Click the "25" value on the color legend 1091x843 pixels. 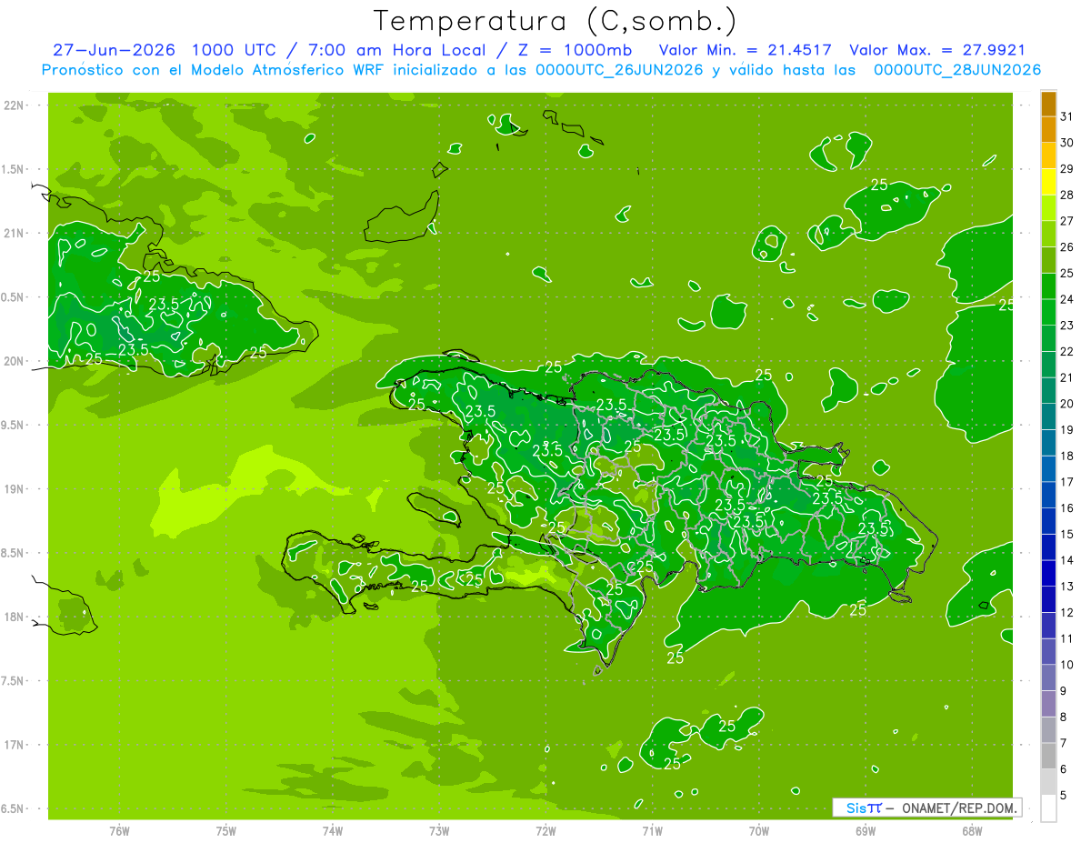pos(1066,273)
